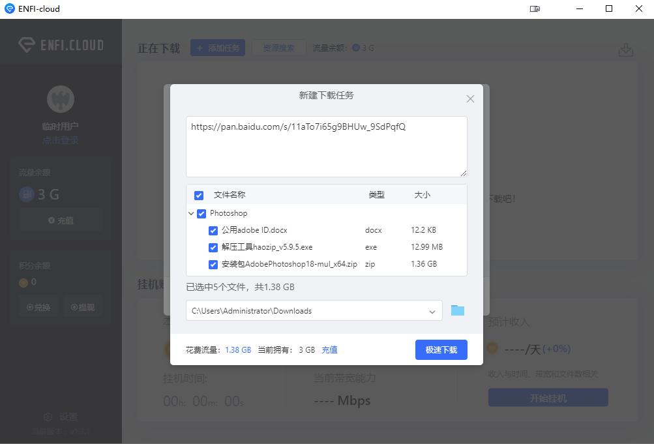Click the temporary user avatar to log in
The image size is (654, 444).
click(60, 98)
